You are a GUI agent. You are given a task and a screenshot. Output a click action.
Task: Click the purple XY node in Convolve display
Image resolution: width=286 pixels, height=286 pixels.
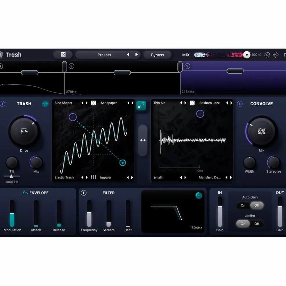(200, 114)
